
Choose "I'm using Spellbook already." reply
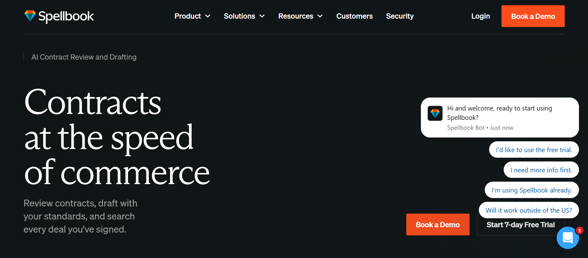pos(532,190)
